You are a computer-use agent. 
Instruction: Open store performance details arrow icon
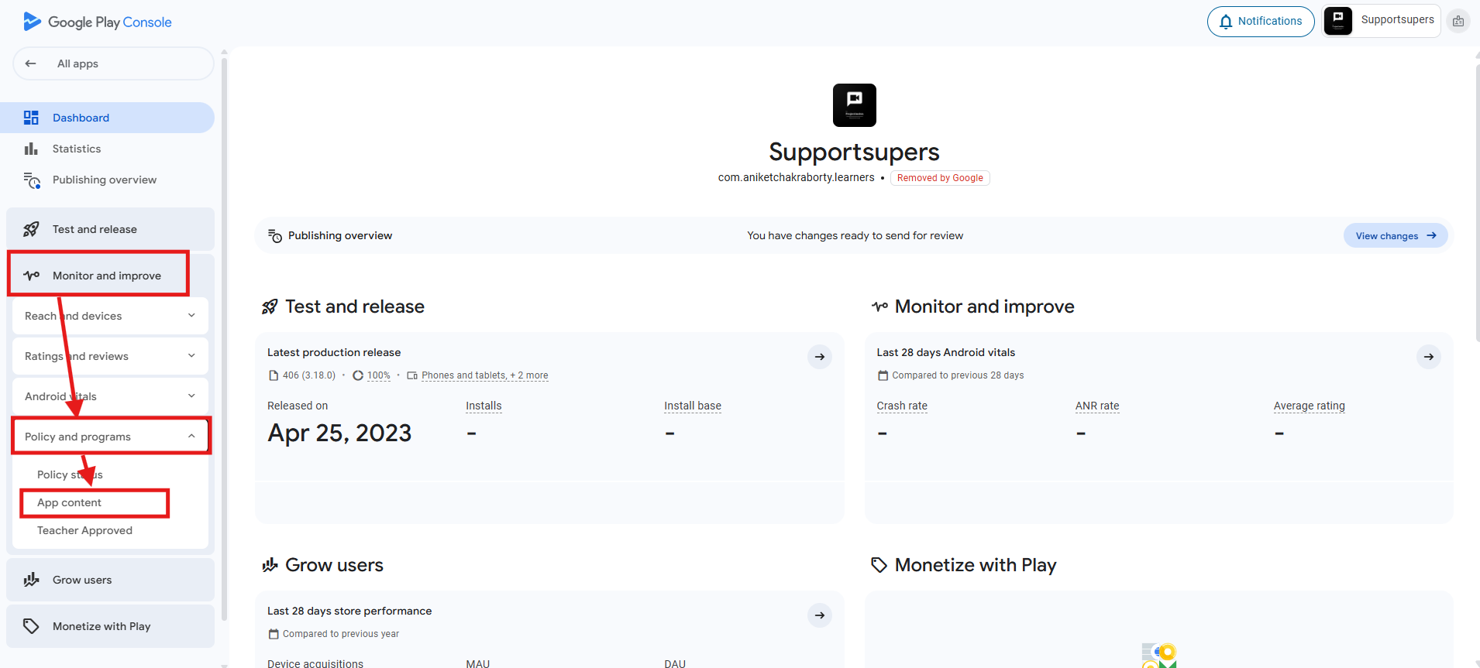(819, 615)
